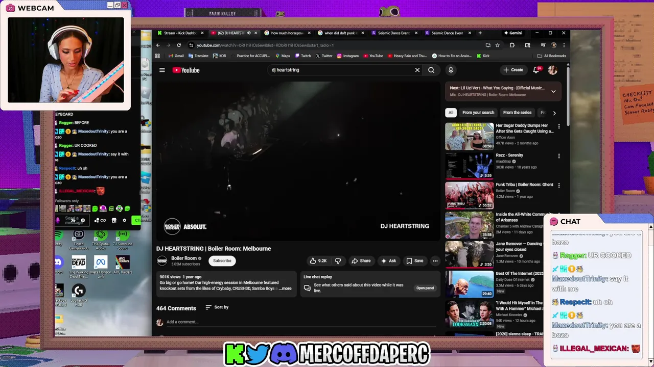Start voice search with microphone icon
Screen dimensions: 654x367
[x=451, y=70]
